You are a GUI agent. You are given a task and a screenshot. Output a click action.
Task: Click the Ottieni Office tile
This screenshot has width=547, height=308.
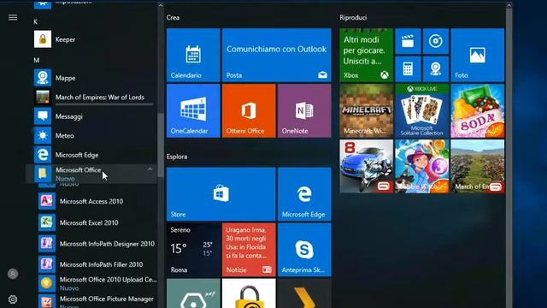coord(249,110)
